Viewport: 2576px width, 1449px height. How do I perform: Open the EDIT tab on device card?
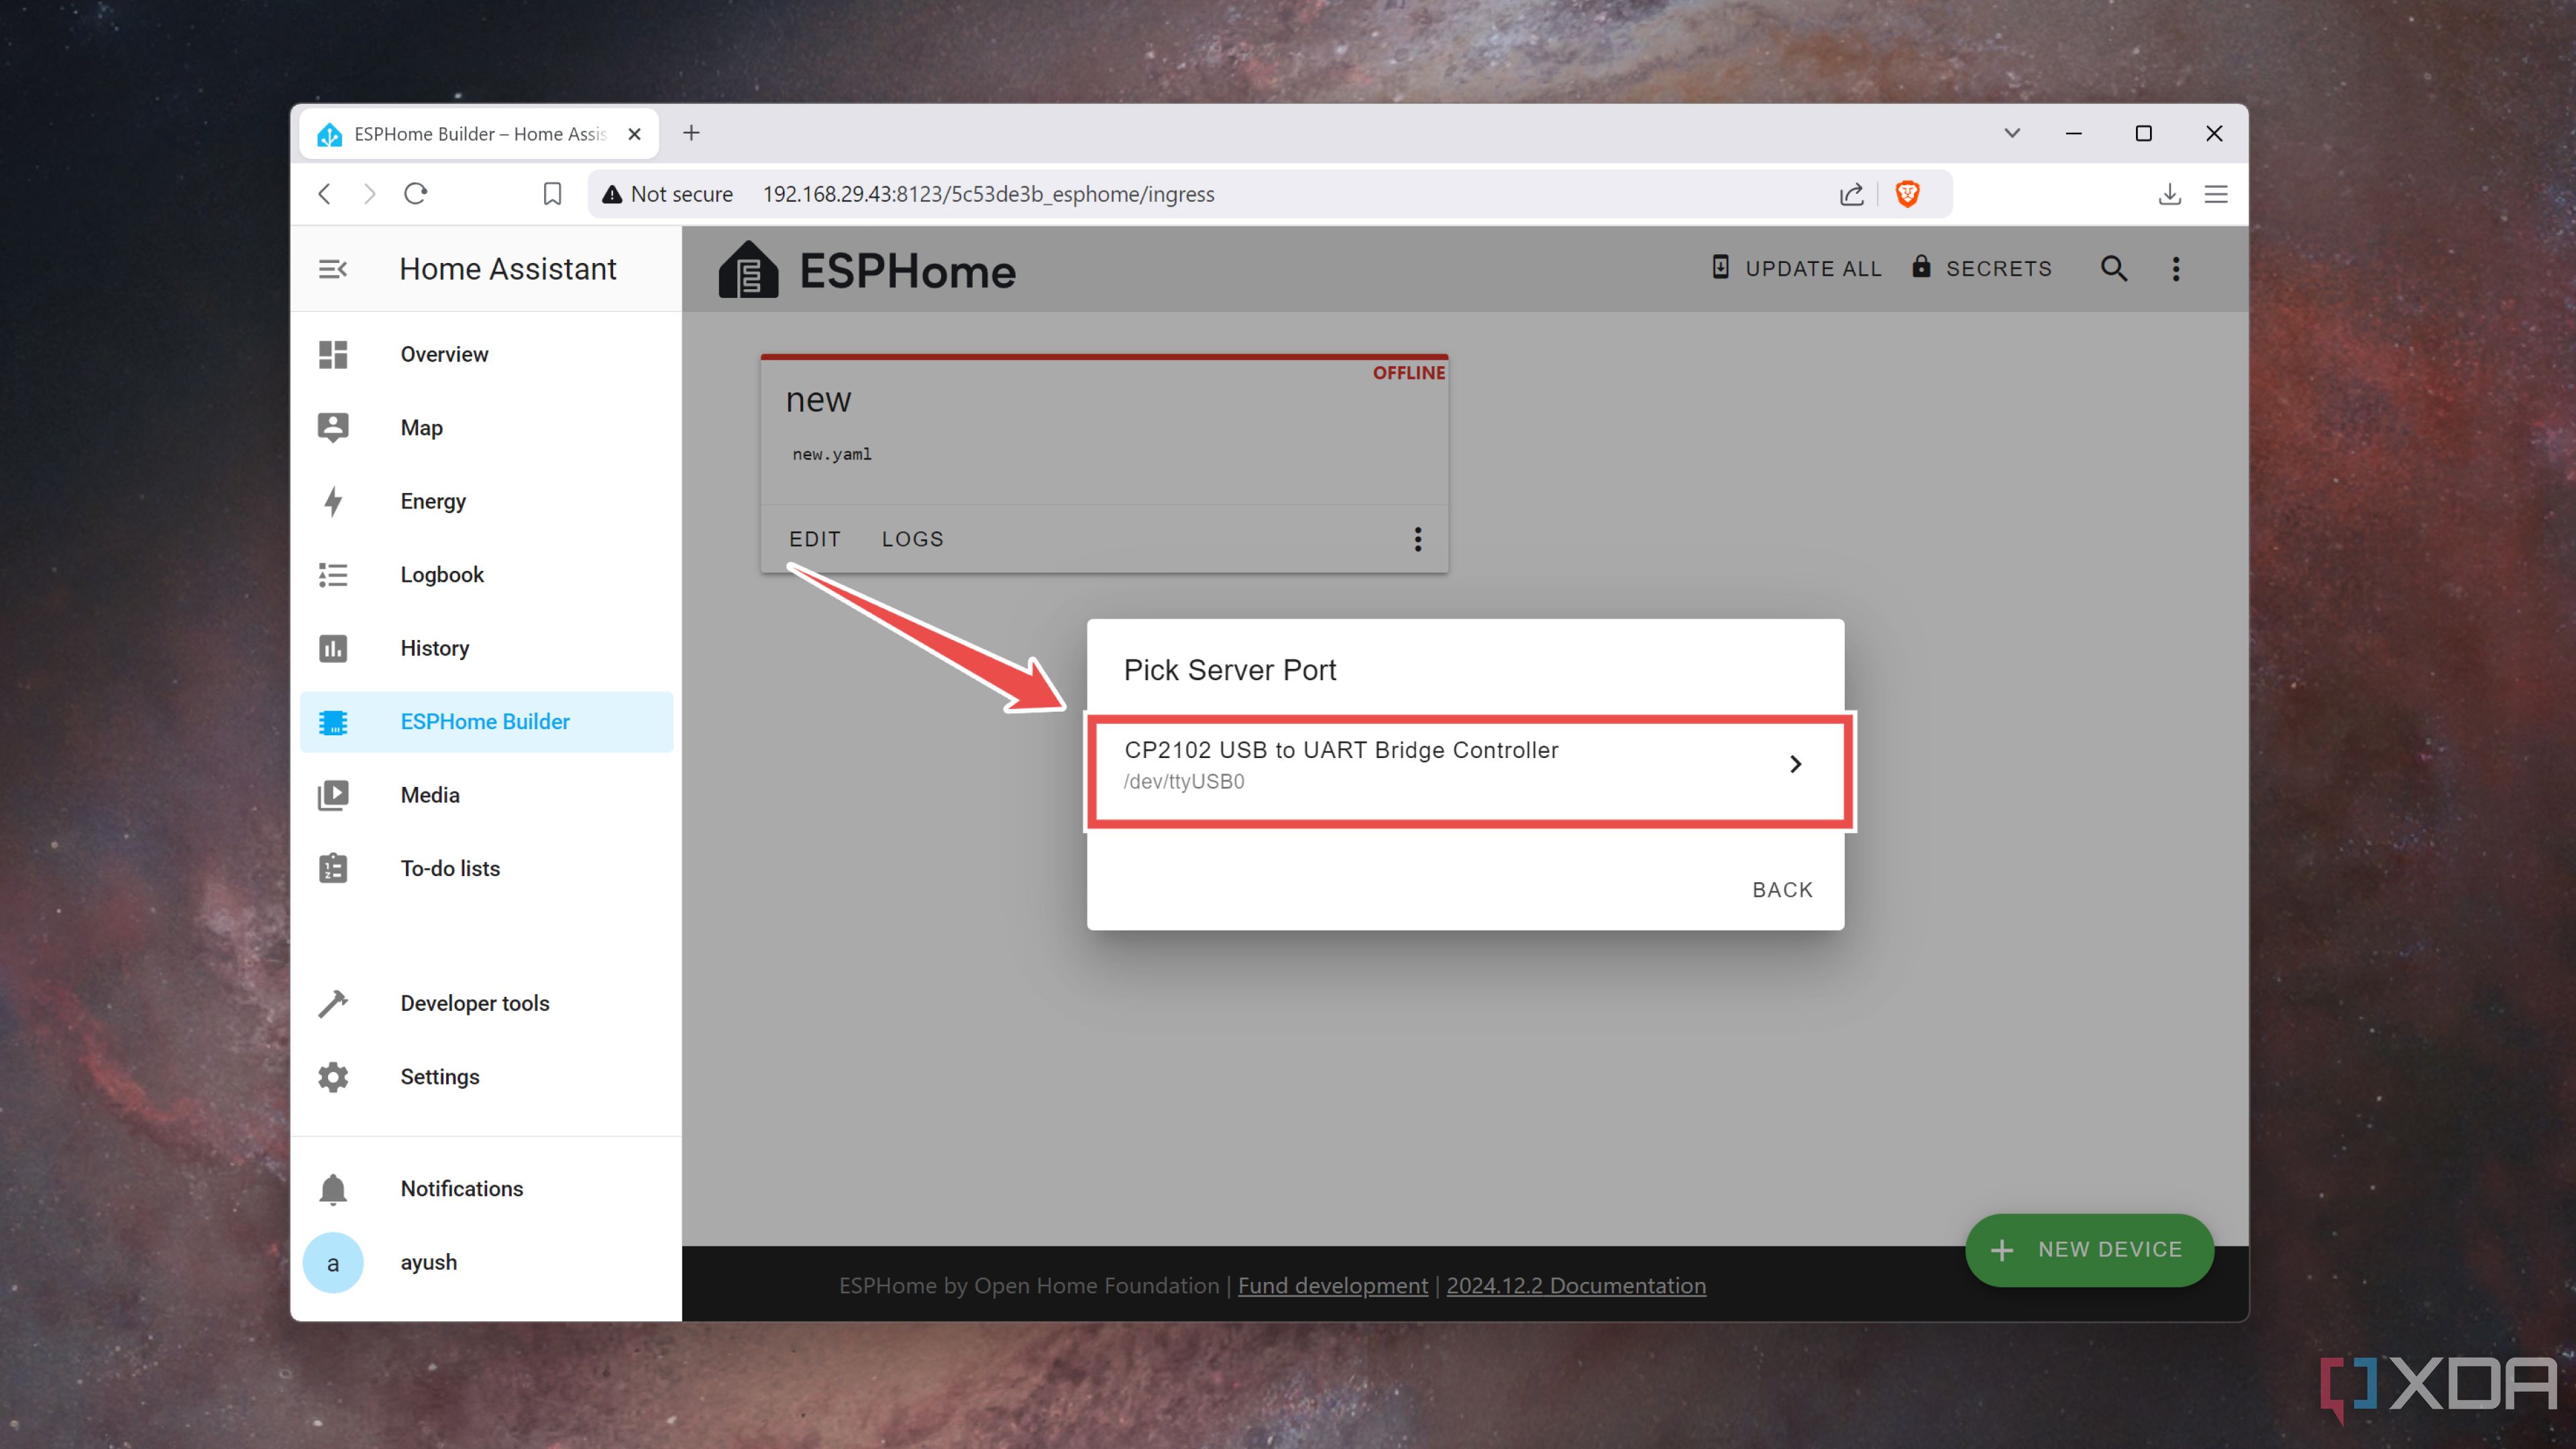click(x=814, y=538)
